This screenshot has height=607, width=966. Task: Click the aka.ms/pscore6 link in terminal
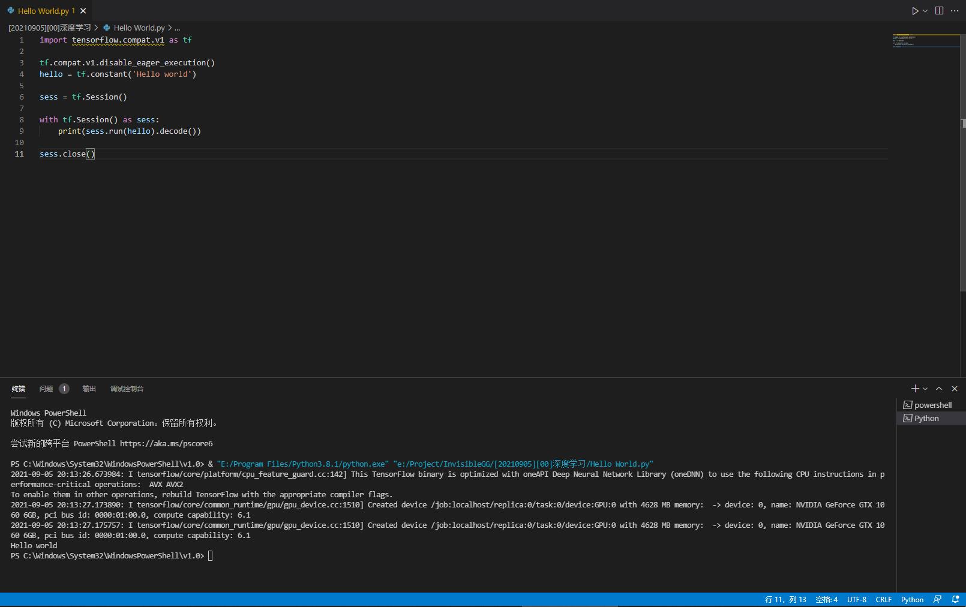pos(166,444)
